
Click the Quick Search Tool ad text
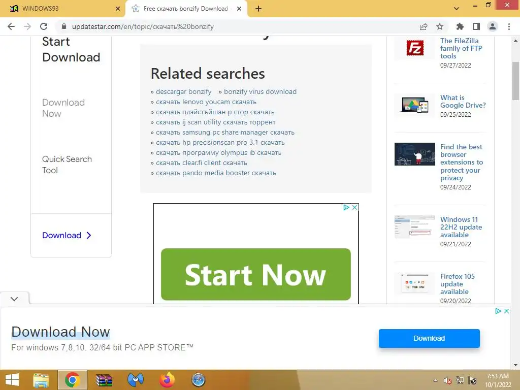click(x=67, y=165)
